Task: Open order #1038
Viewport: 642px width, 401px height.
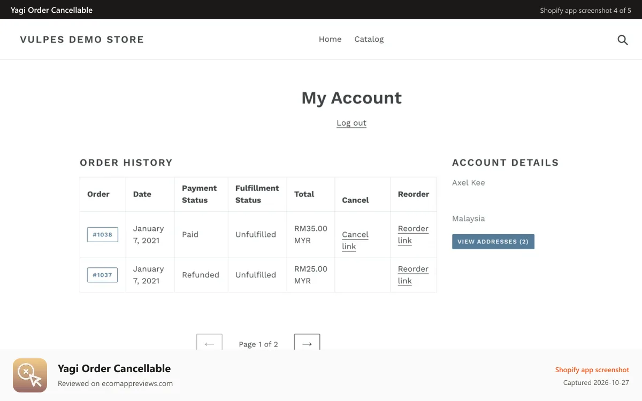Action: [x=103, y=235]
